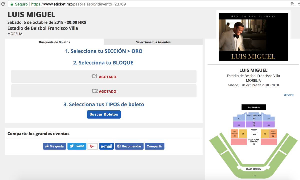Select the sold-out C1 block row
This screenshot has width=300, height=180.
(104, 76)
